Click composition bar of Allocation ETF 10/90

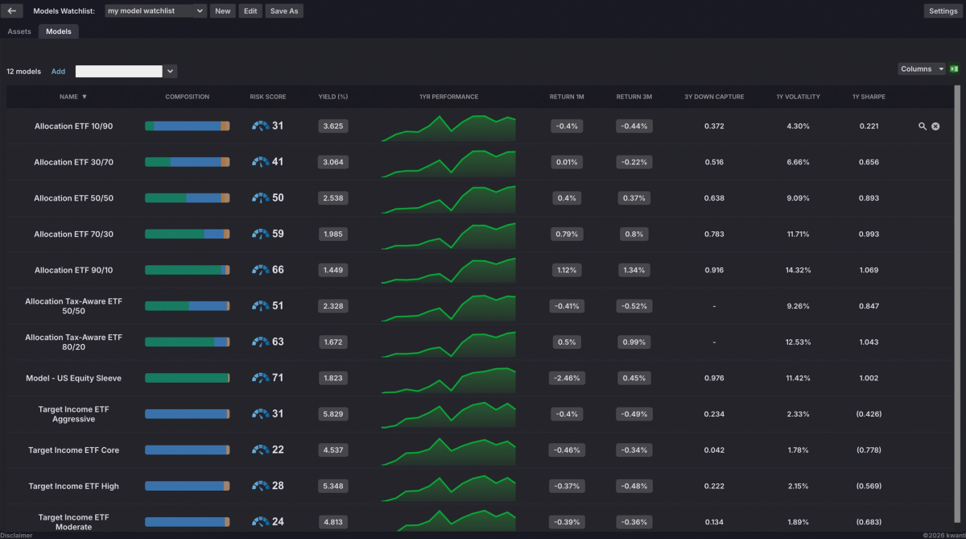click(188, 126)
